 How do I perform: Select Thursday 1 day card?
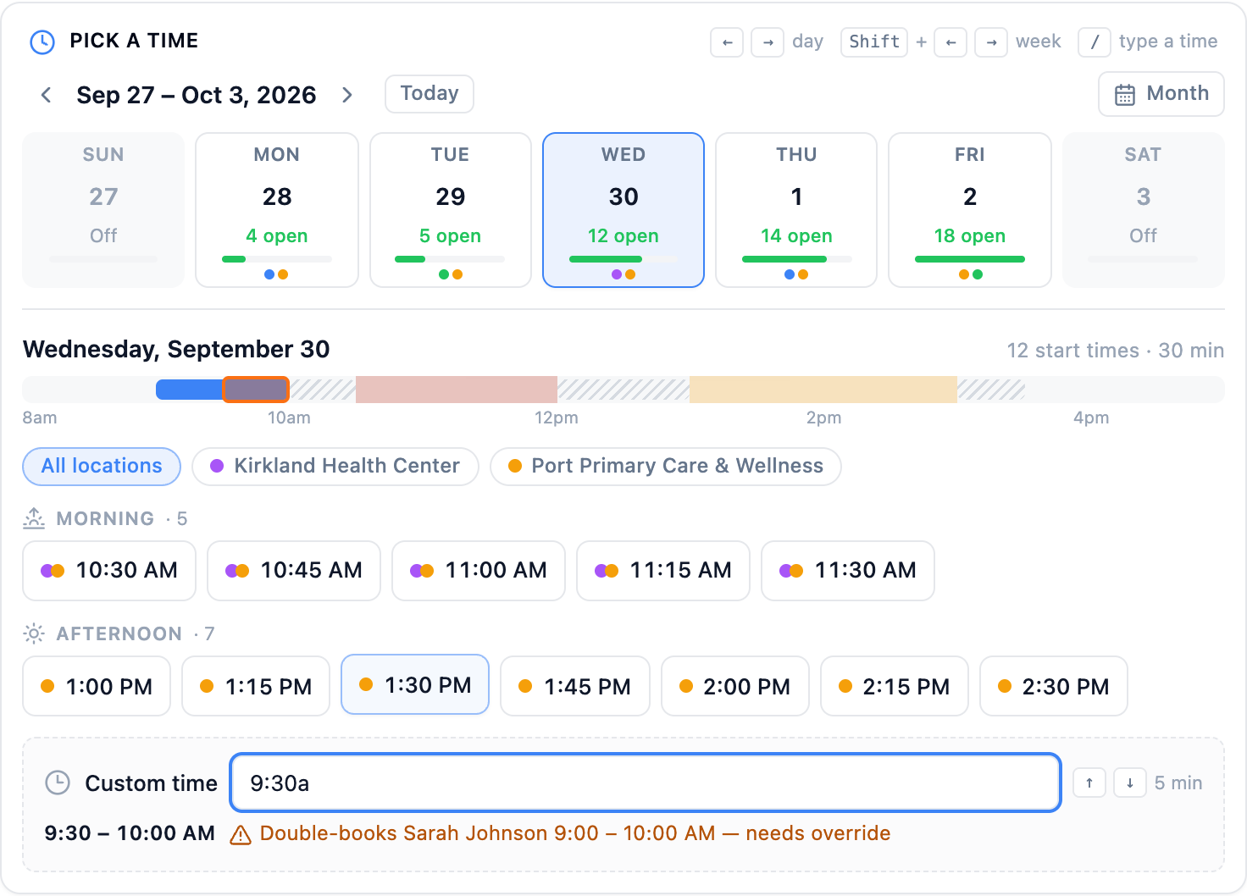796,210
